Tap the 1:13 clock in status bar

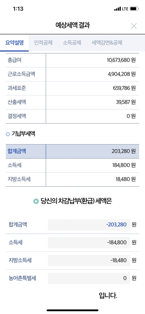click(18, 9)
